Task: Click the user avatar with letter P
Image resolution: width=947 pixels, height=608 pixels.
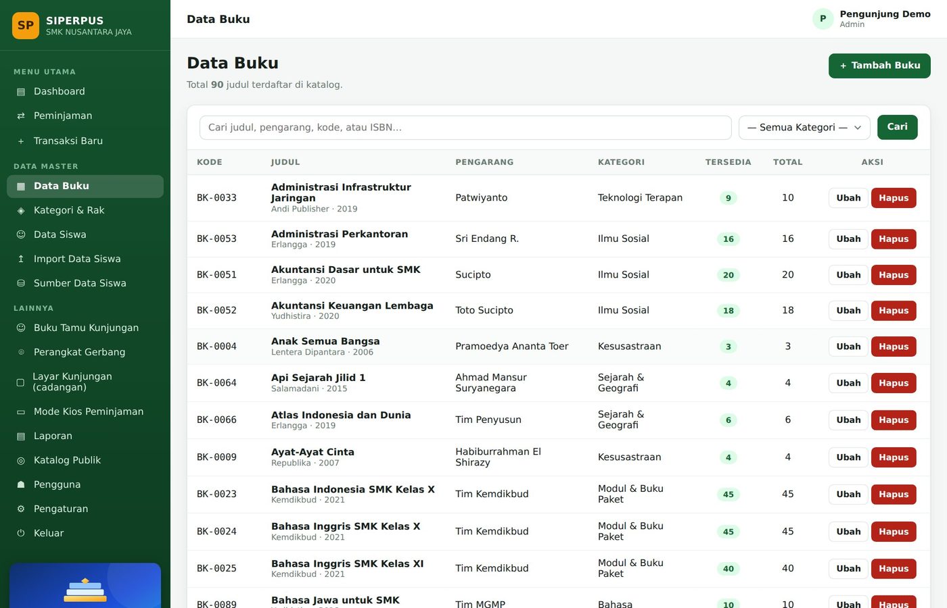Action: click(x=823, y=19)
